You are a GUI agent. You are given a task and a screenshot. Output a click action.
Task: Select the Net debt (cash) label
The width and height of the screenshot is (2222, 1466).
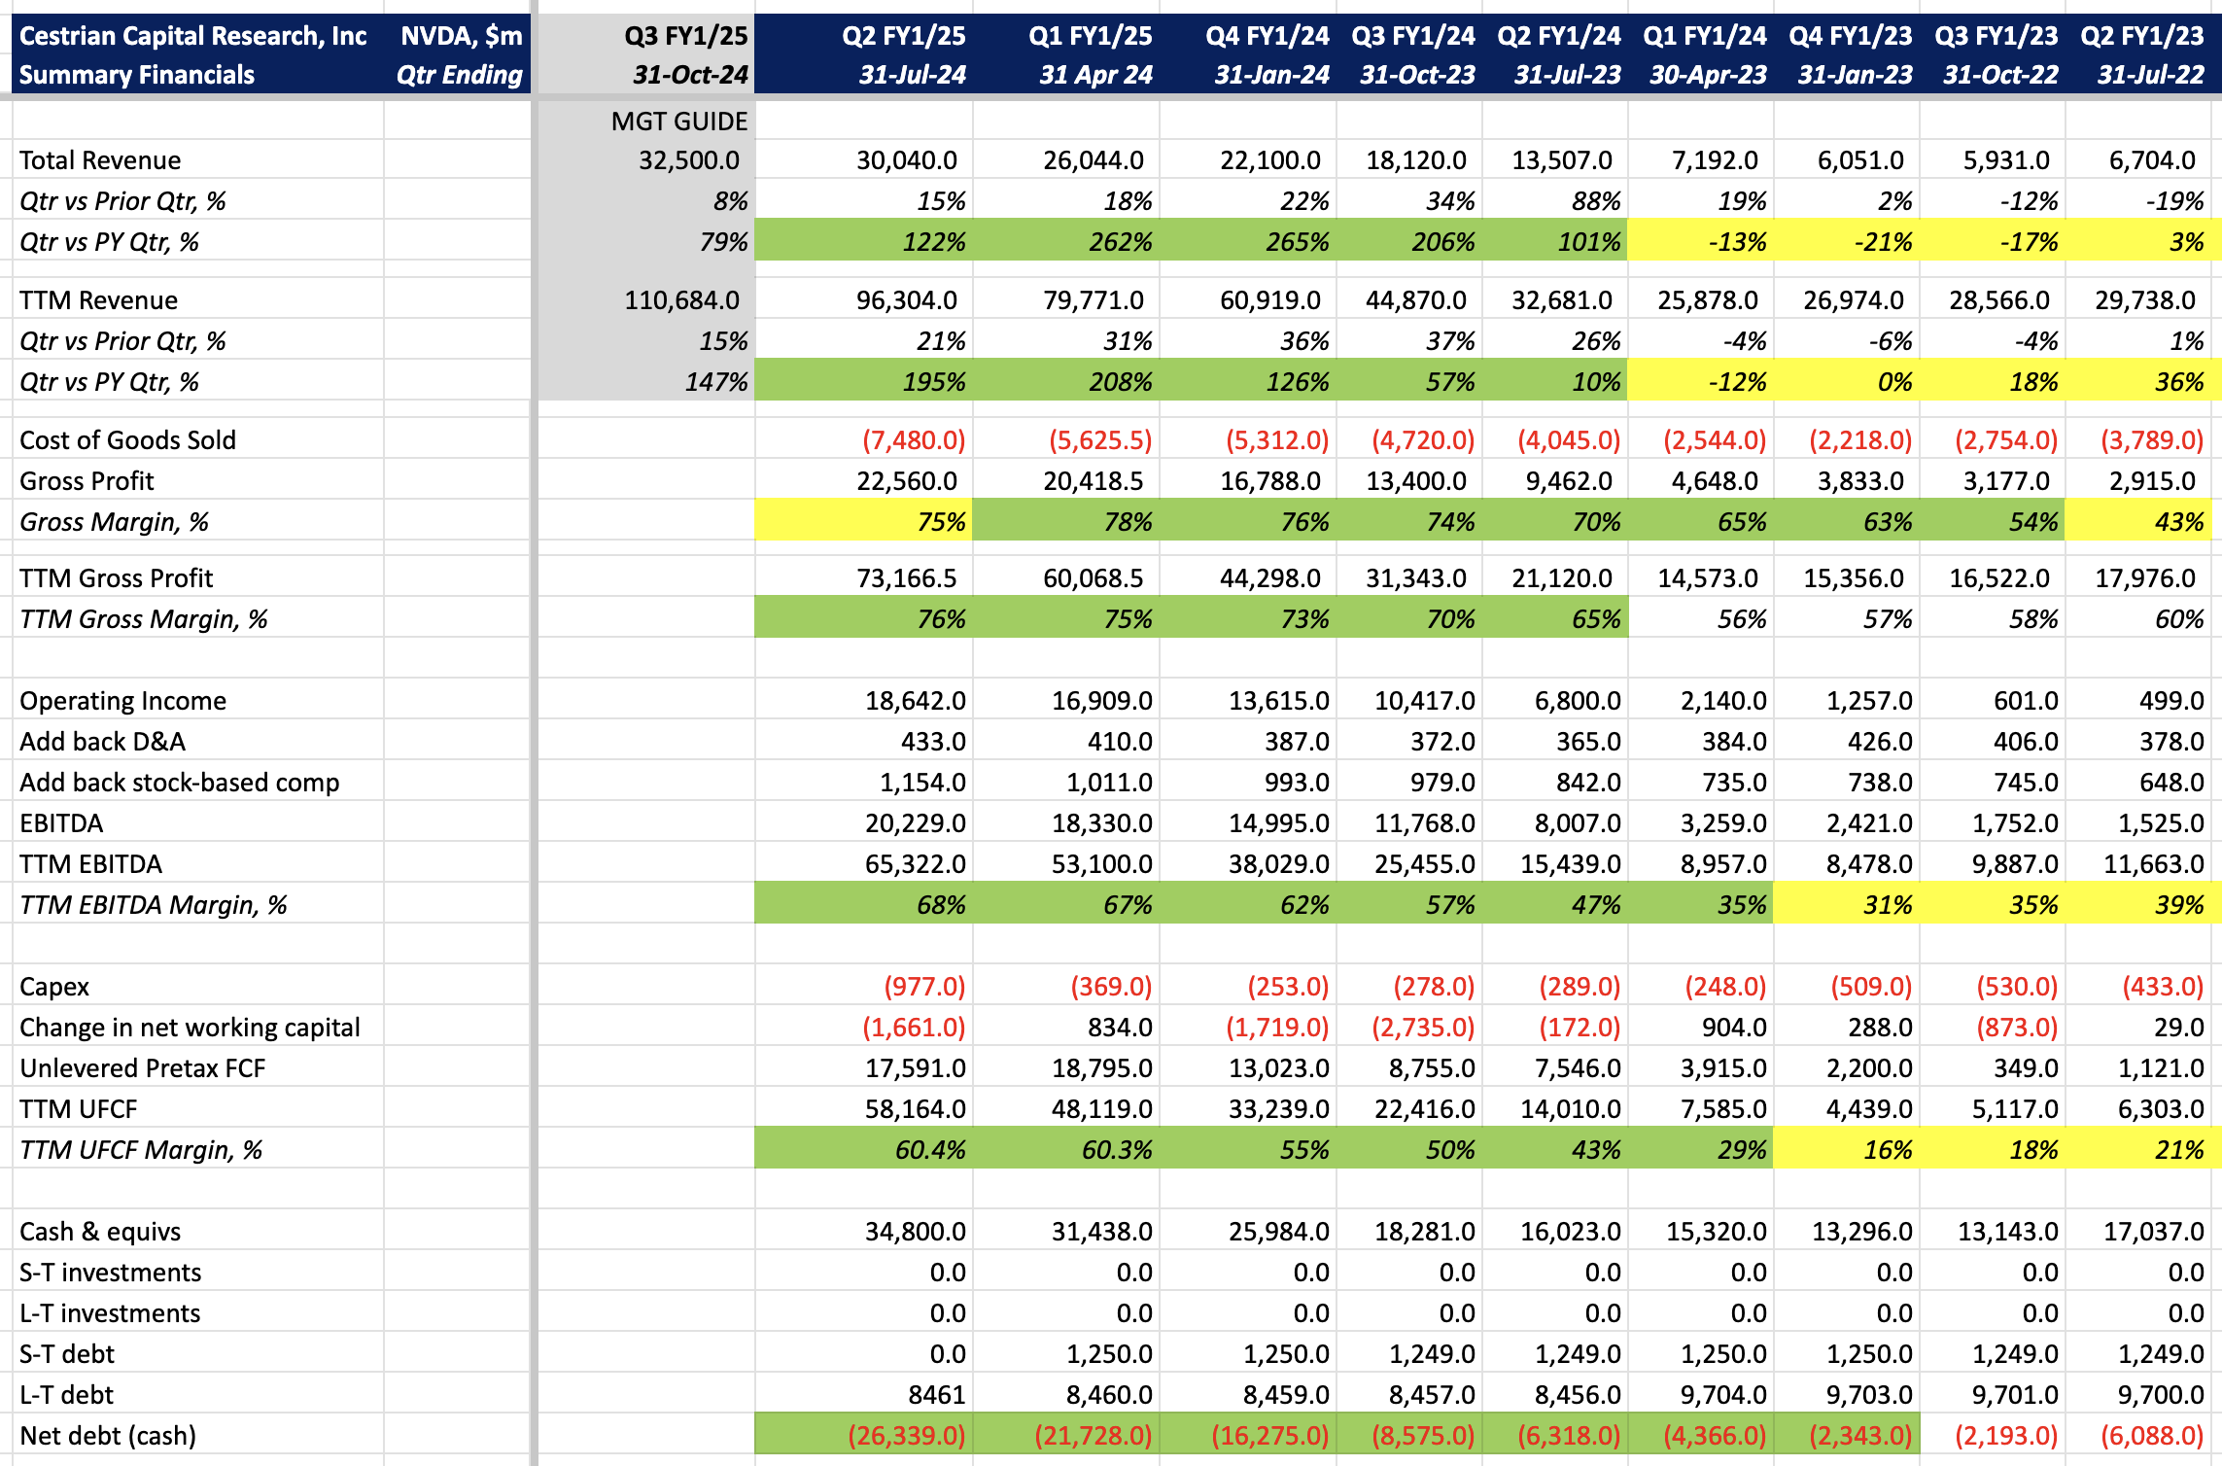tap(108, 1436)
